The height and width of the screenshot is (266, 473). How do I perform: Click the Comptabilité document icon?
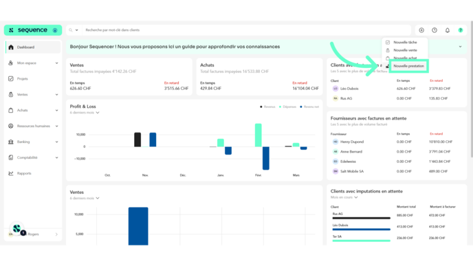click(x=11, y=157)
